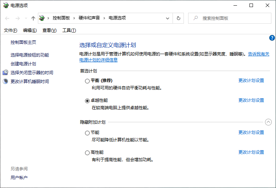
Task: Open 控制面板主页 link
Action: point(23,42)
